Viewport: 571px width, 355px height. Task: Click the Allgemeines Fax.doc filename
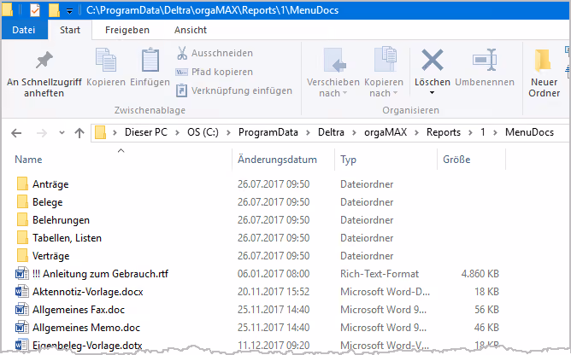click(79, 310)
